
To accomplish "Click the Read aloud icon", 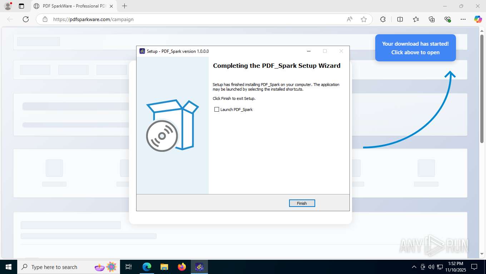I will pos(349,19).
